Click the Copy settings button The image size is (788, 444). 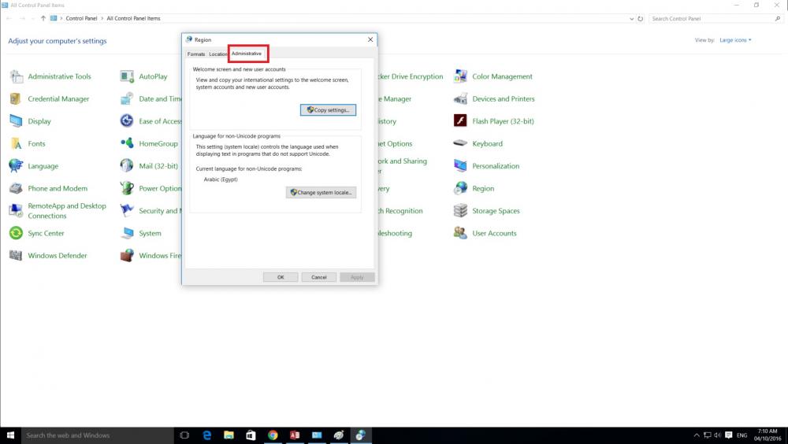(x=328, y=110)
